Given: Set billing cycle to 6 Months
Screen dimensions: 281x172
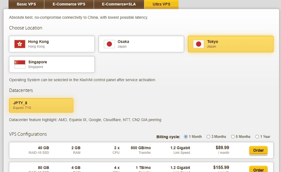Looking at the screenshot, I should click(x=233, y=137).
